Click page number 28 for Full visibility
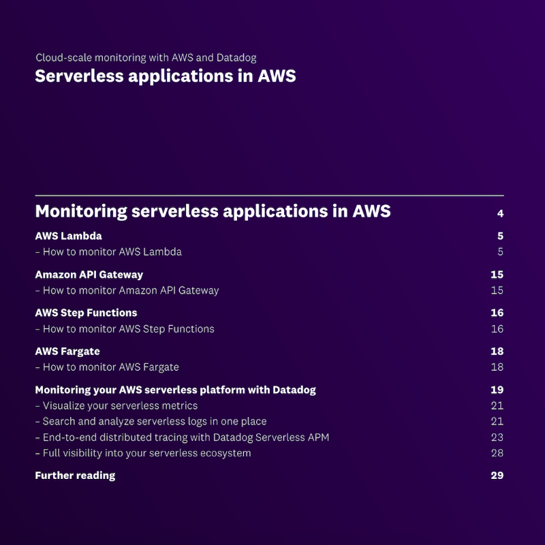The image size is (545, 545). pyautogui.click(x=497, y=453)
